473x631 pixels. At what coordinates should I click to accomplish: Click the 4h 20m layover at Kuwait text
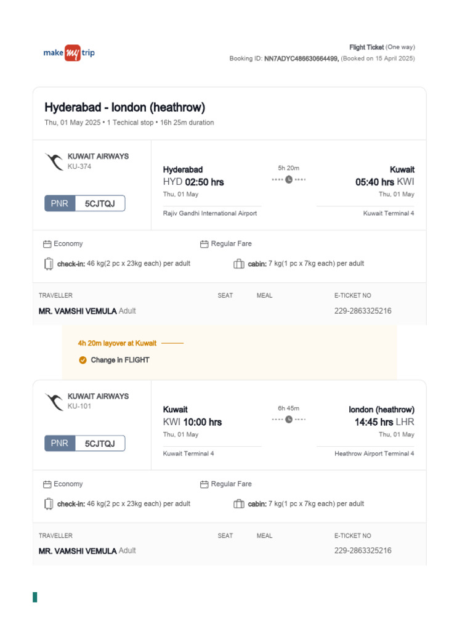tap(117, 343)
